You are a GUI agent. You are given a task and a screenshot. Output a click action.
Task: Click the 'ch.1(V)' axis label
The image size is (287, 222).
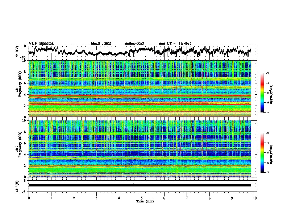(17, 52)
